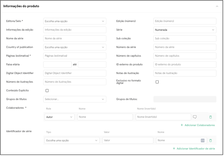Viewport: 224px width, 156px height.
Task: Click the ellipsis icon in series Nome field
Action: (203, 140)
